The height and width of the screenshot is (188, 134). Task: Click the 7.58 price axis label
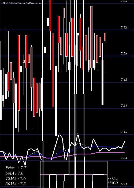[124, 53]
